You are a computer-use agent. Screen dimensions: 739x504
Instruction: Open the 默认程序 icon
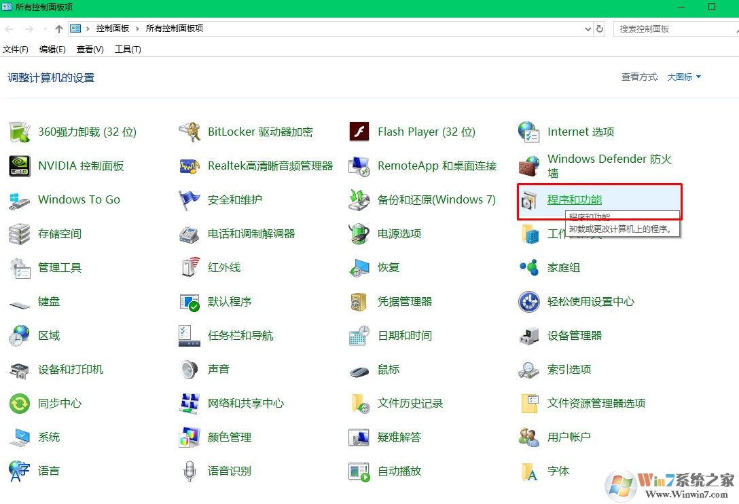(x=190, y=302)
